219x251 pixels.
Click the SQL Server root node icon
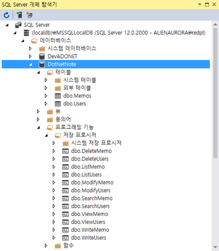(18, 25)
